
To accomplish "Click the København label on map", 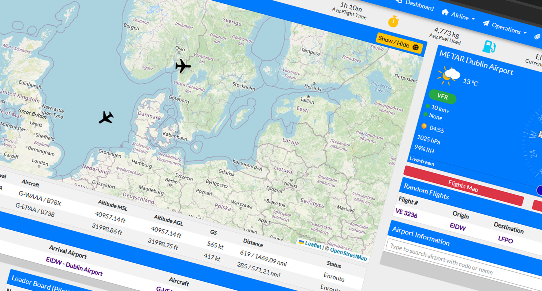I will click(175, 136).
